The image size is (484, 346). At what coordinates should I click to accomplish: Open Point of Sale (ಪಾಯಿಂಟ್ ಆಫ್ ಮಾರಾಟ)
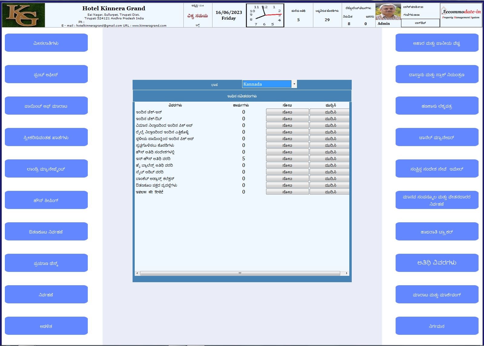coord(46,106)
